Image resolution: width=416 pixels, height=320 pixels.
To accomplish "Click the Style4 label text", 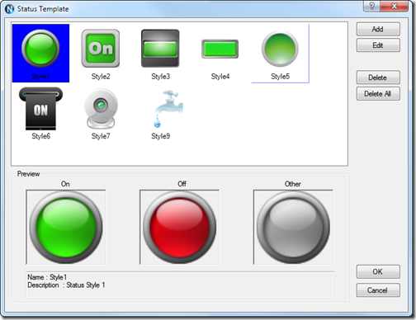I will [220, 76].
